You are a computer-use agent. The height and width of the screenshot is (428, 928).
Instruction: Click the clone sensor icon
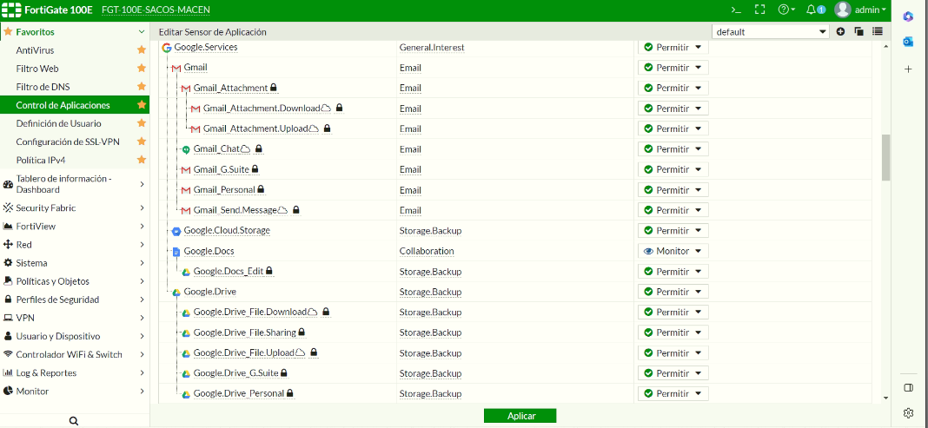(858, 32)
